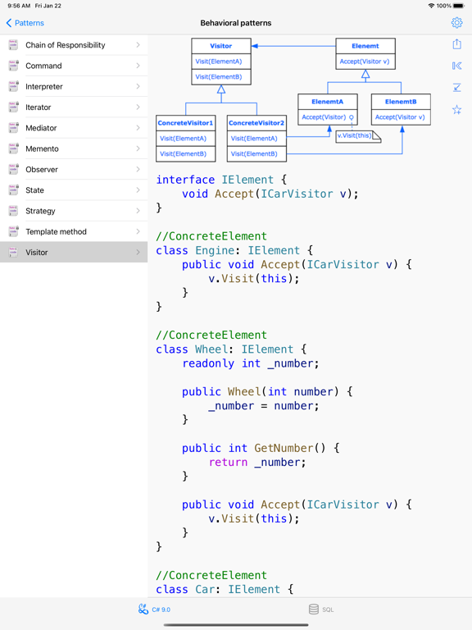The width and height of the screenshot is (472, 630).
Task: Click the battery status icon
Action: (458, 6)
